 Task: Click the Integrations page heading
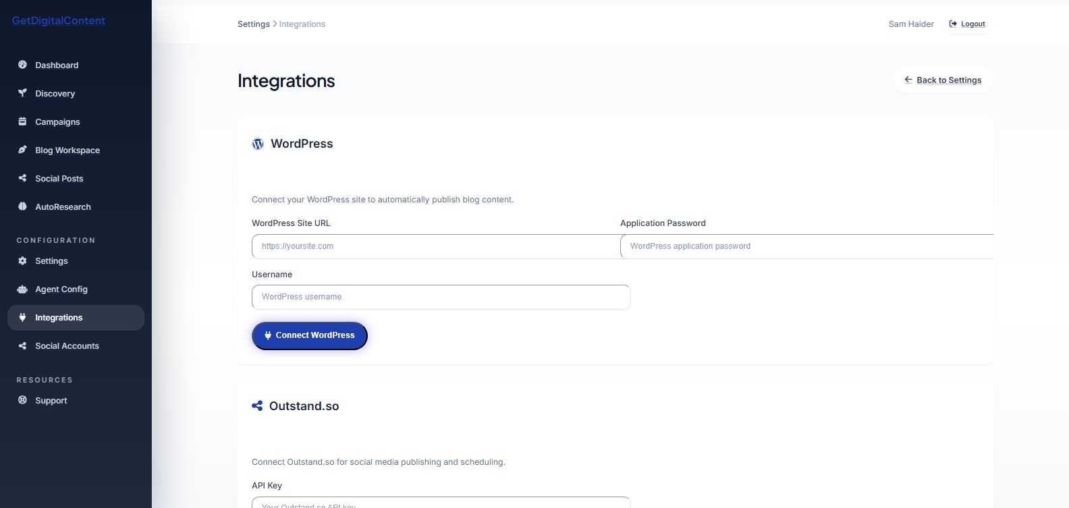[286, 80]
